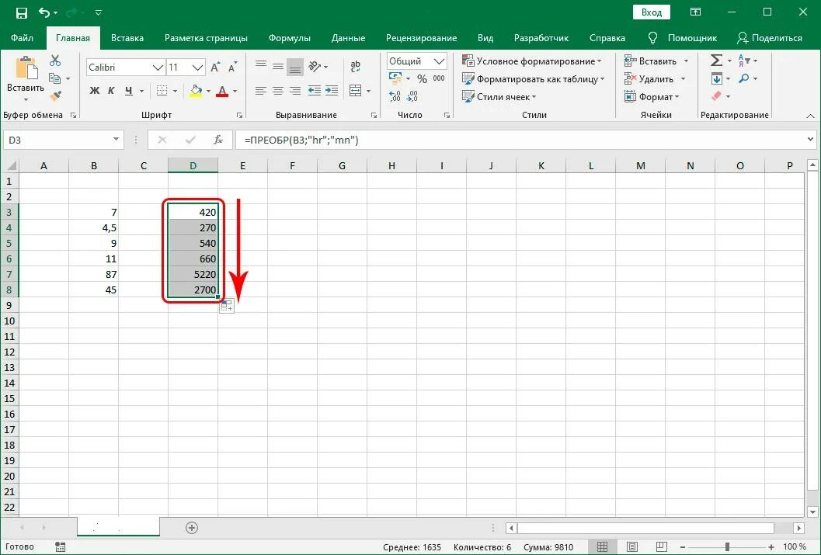Open the cell borders icon
Screen dimensions: 821x555
[x=162, y=91]
